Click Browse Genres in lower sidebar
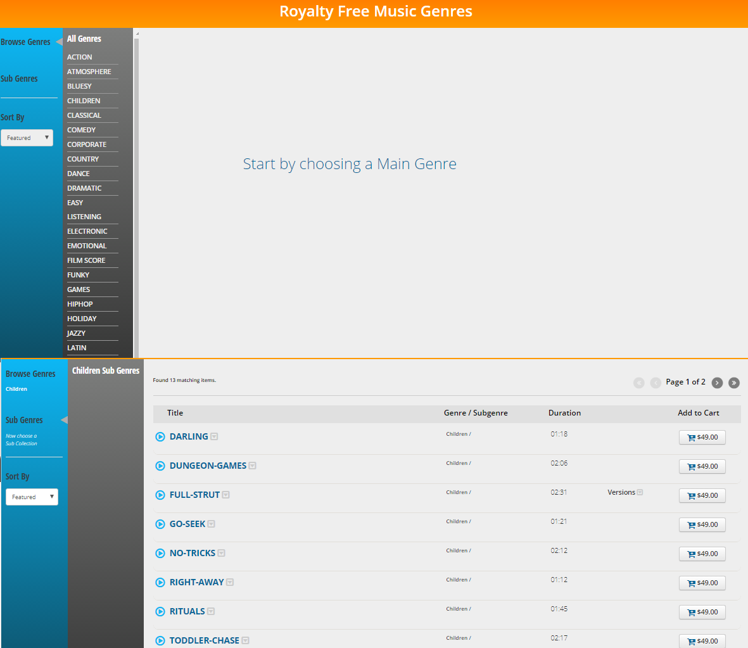Viewport: 748px width, 648px height. (30, 374)
